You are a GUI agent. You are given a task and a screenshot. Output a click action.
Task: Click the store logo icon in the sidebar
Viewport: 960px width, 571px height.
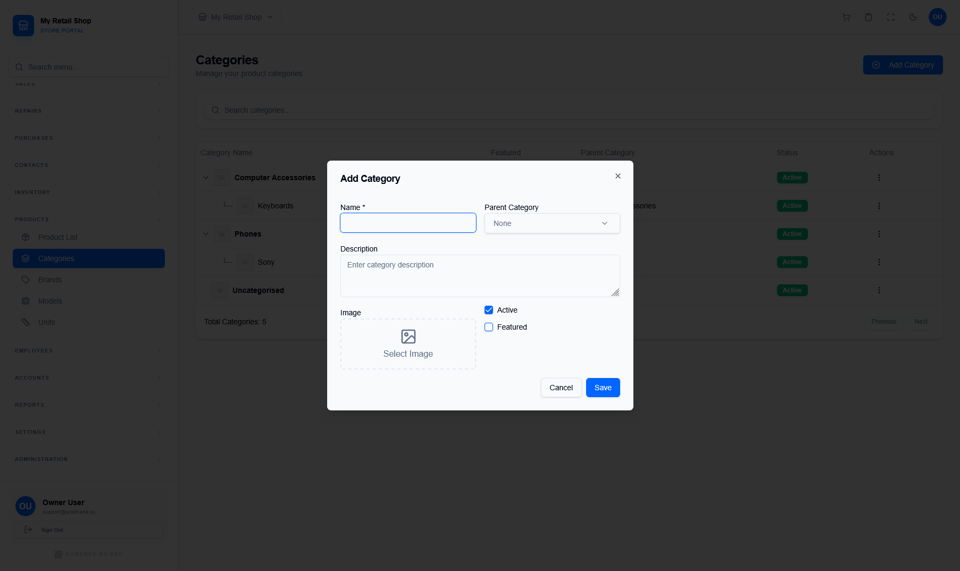pyautogui.click(x=23, y=25)
